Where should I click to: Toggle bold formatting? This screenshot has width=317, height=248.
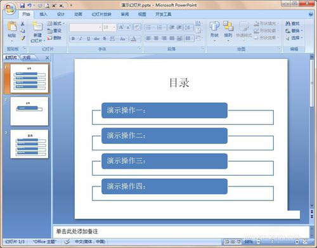[x=73, y=39]
